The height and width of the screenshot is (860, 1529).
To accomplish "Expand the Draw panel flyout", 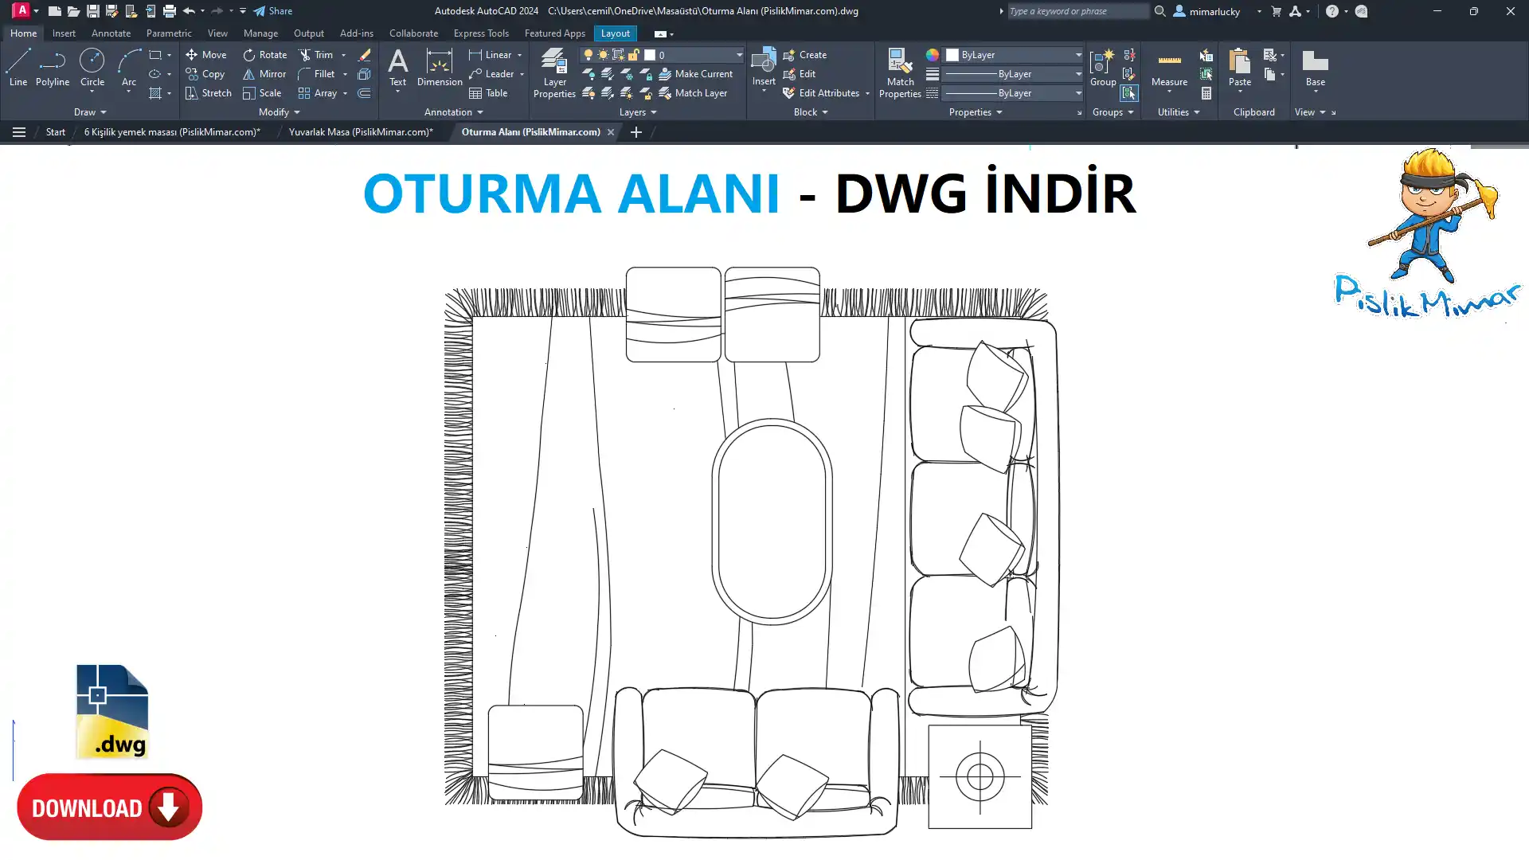I will pyautogui.click(x=90, y=112).
